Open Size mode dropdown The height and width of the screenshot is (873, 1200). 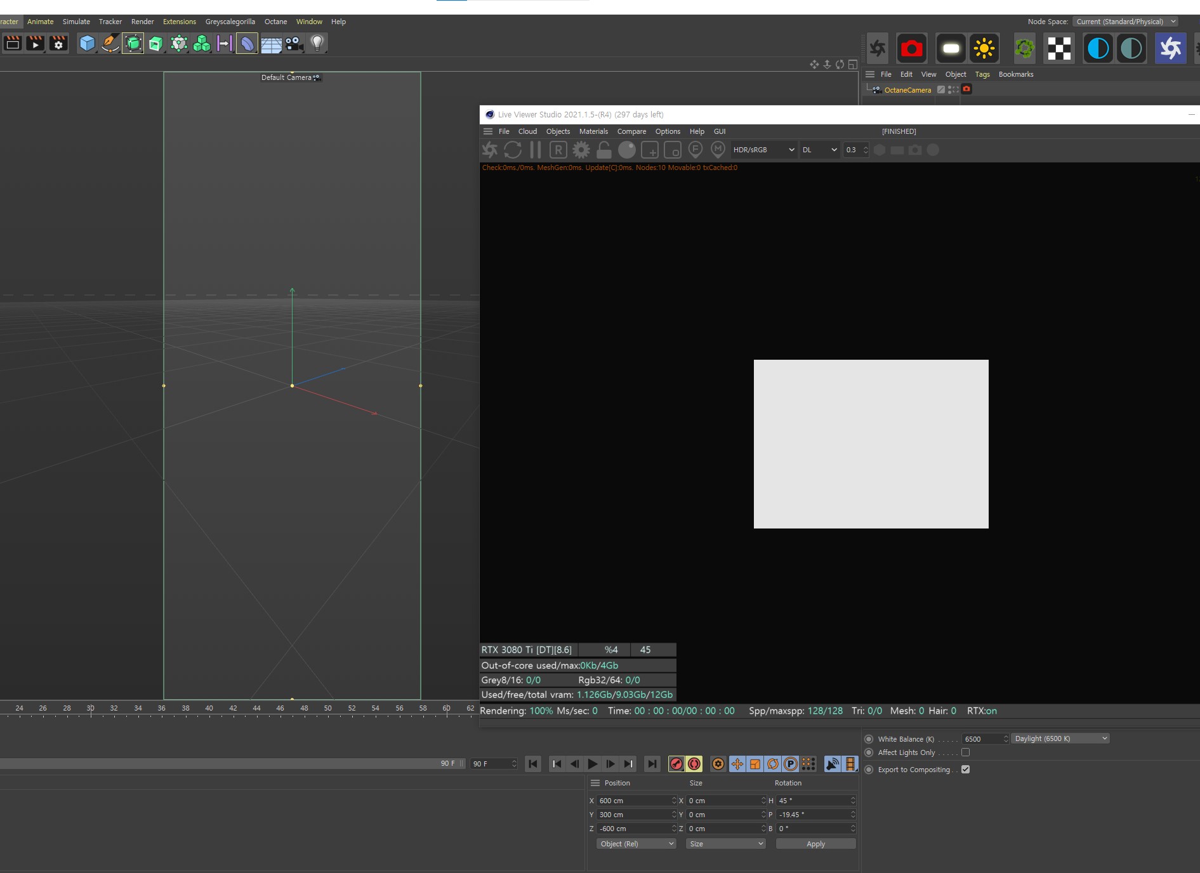click(x=726, y=844)
